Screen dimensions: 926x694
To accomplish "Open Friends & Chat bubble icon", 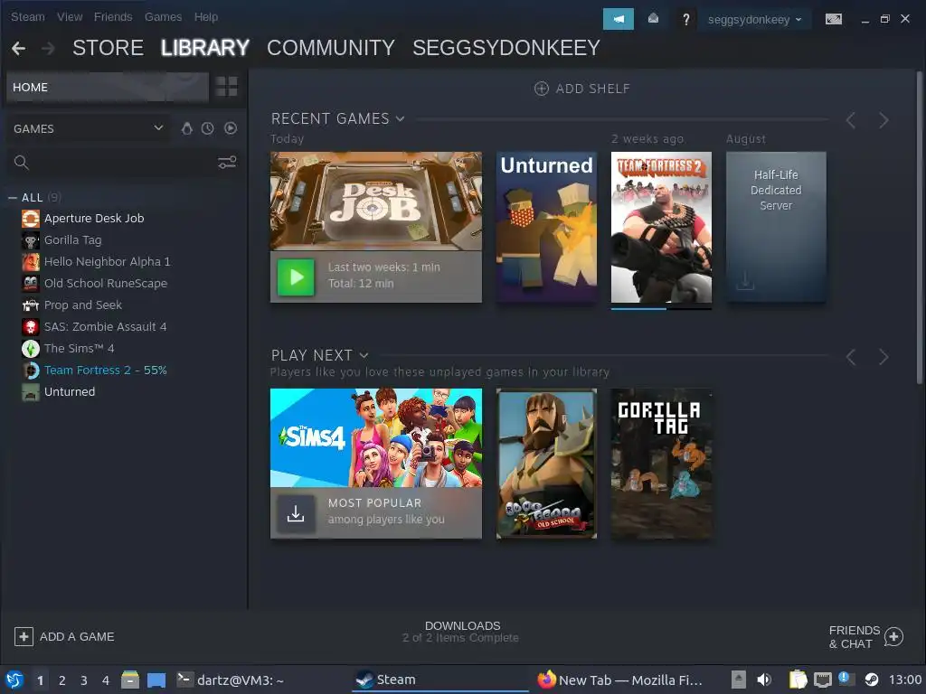I will [x=893, y=637].
